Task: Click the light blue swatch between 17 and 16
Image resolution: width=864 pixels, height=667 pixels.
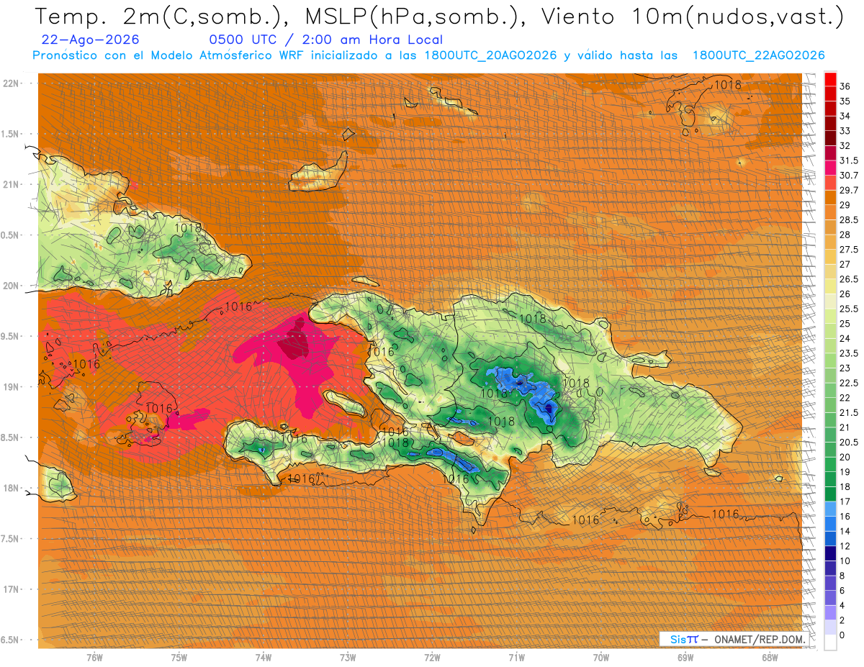Action: 830,508
